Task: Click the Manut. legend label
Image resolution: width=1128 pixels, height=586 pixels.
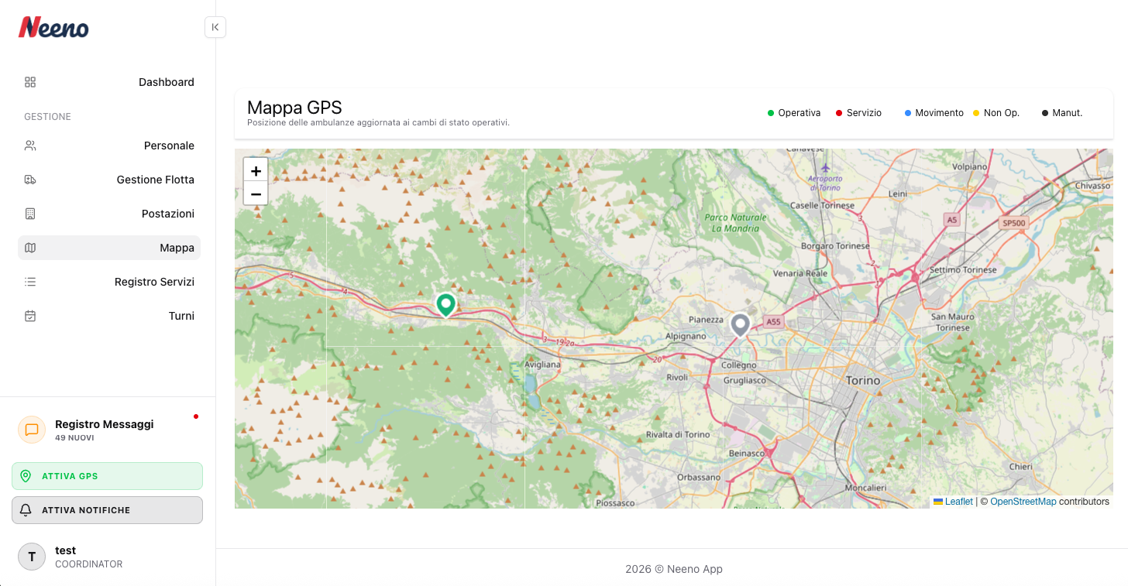Action: point(1068,113)
